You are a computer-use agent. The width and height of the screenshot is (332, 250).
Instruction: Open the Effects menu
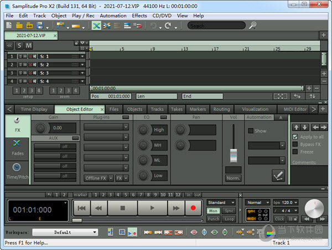[x=139, y=15]
